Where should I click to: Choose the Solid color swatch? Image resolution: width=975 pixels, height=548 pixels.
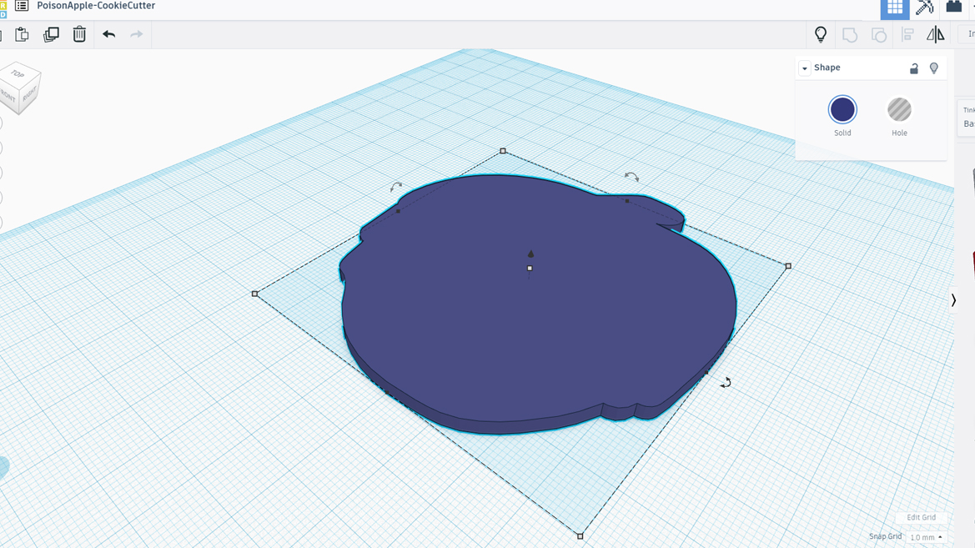click(x=842, y=109)
